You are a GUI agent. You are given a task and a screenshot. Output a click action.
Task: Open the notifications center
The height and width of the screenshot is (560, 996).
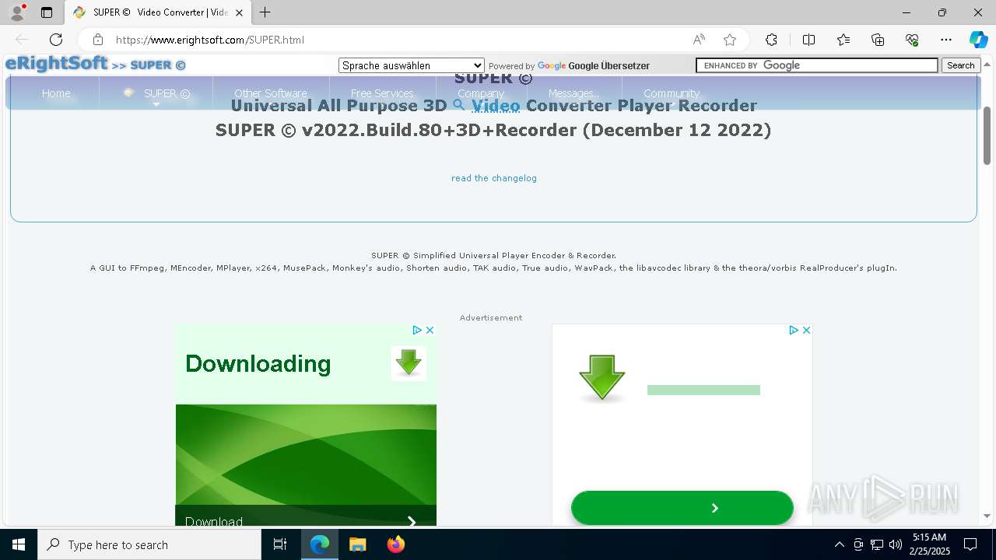click(x=970, y=544)
